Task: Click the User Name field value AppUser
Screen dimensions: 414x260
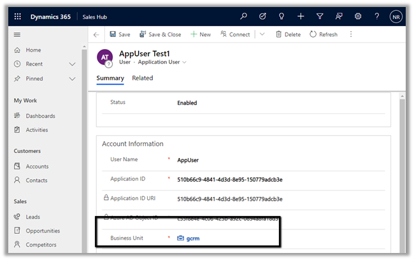Action: pyautogui.click(x=188, y=161)
